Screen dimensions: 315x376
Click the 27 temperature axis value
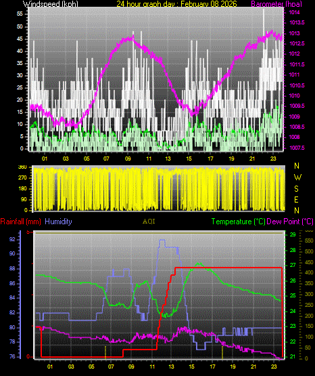pos(293,265)
